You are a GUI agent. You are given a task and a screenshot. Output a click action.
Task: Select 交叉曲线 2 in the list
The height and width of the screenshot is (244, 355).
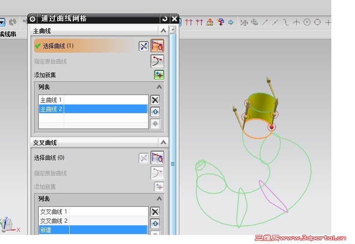[x=93, y=221]
